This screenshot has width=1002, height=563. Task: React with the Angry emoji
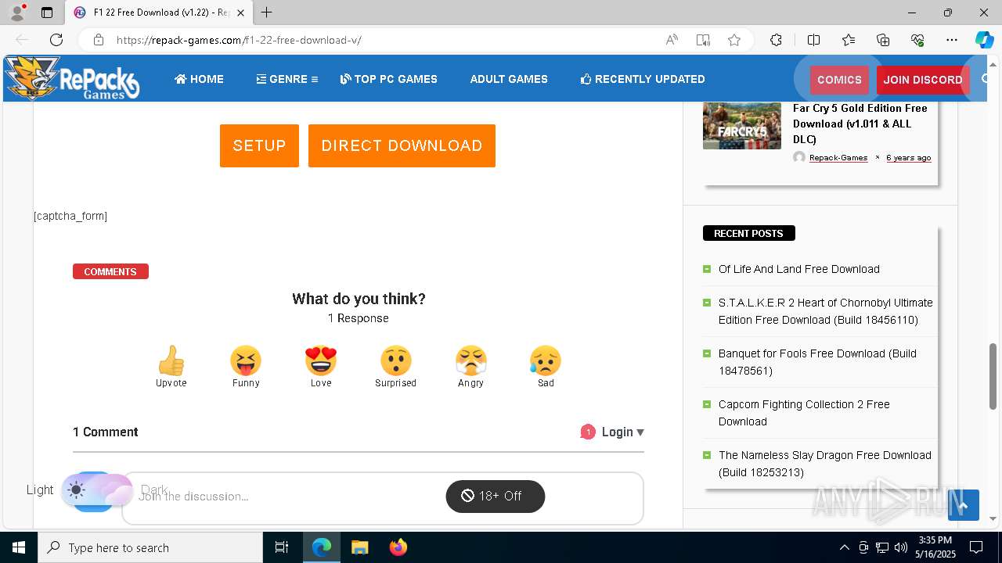[x=470, y=360]
